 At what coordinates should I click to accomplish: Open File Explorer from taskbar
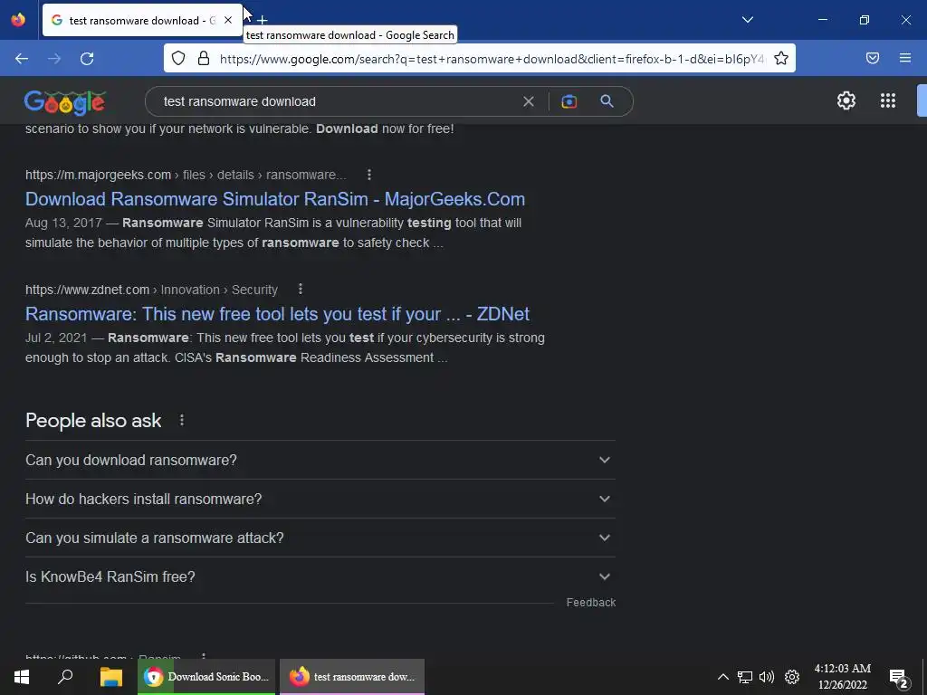point(110,677)
